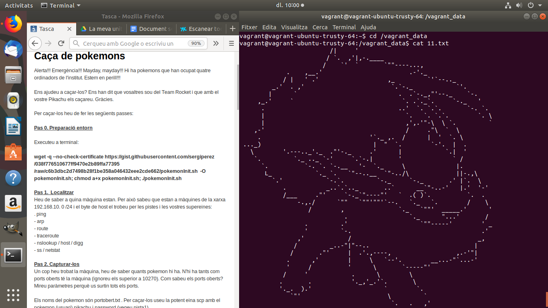Screen dimensions: 548x308
Task: Open Ubuntu Software from the dock
Action: point(13,152)
